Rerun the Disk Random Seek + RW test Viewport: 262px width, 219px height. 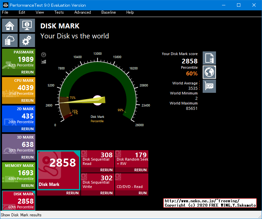[140, 170]
